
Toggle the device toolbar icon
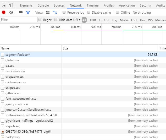point(11,5)
